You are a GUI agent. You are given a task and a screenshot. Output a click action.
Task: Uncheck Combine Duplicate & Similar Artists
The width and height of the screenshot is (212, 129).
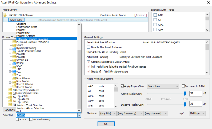[x=88, y=62]
